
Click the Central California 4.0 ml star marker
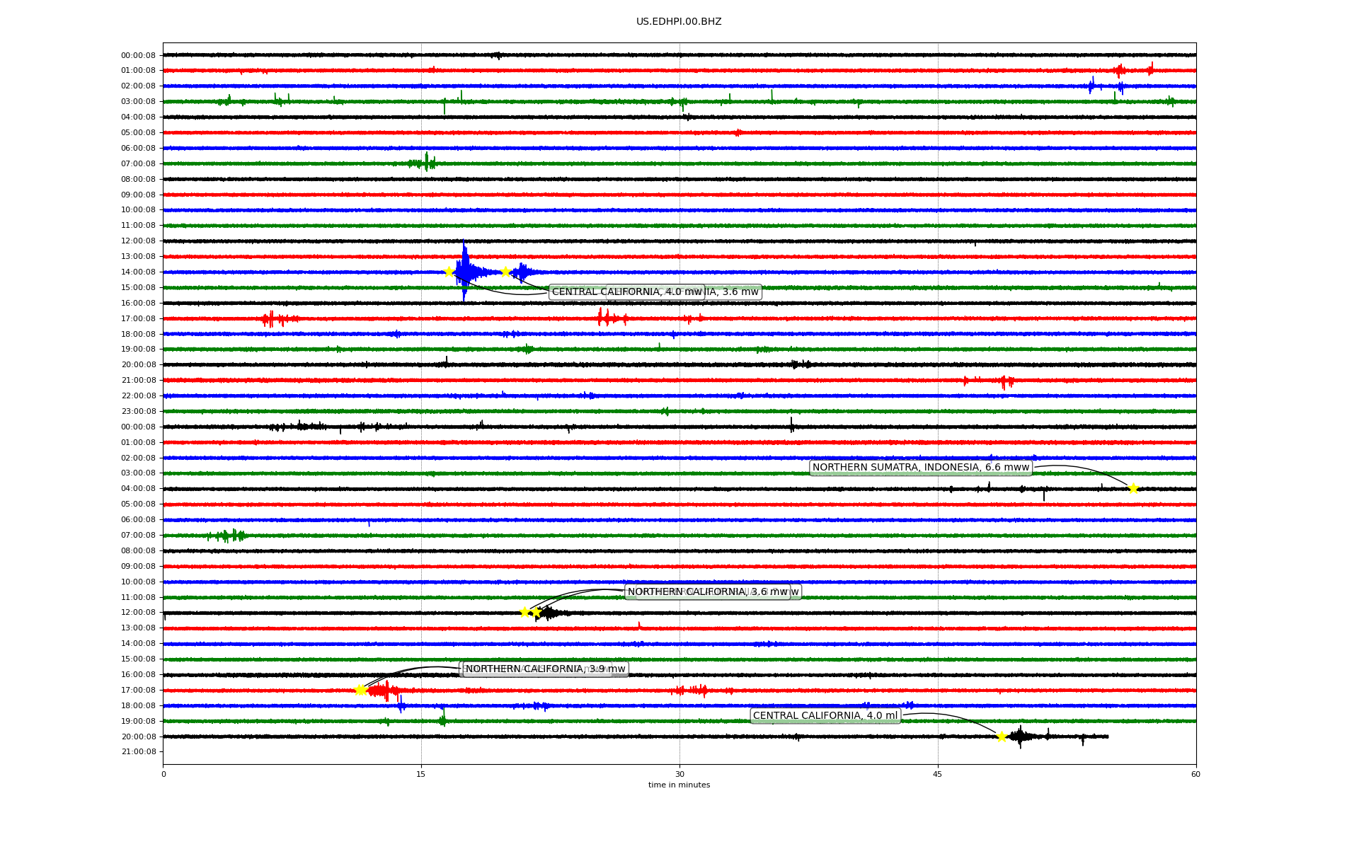click(x=1002, y=737)
